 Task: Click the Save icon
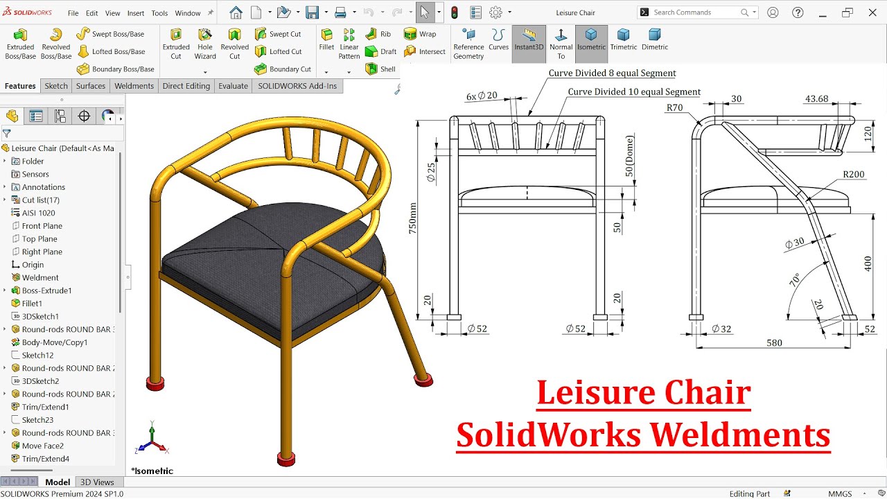[312, 12]
